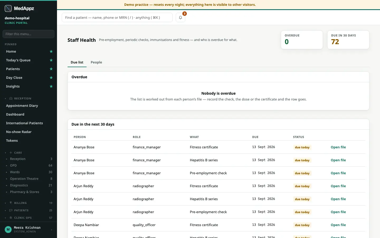The image size is (380, 238).
Task: Open the Reception Dashboard
Action: [x=15, y=115]
